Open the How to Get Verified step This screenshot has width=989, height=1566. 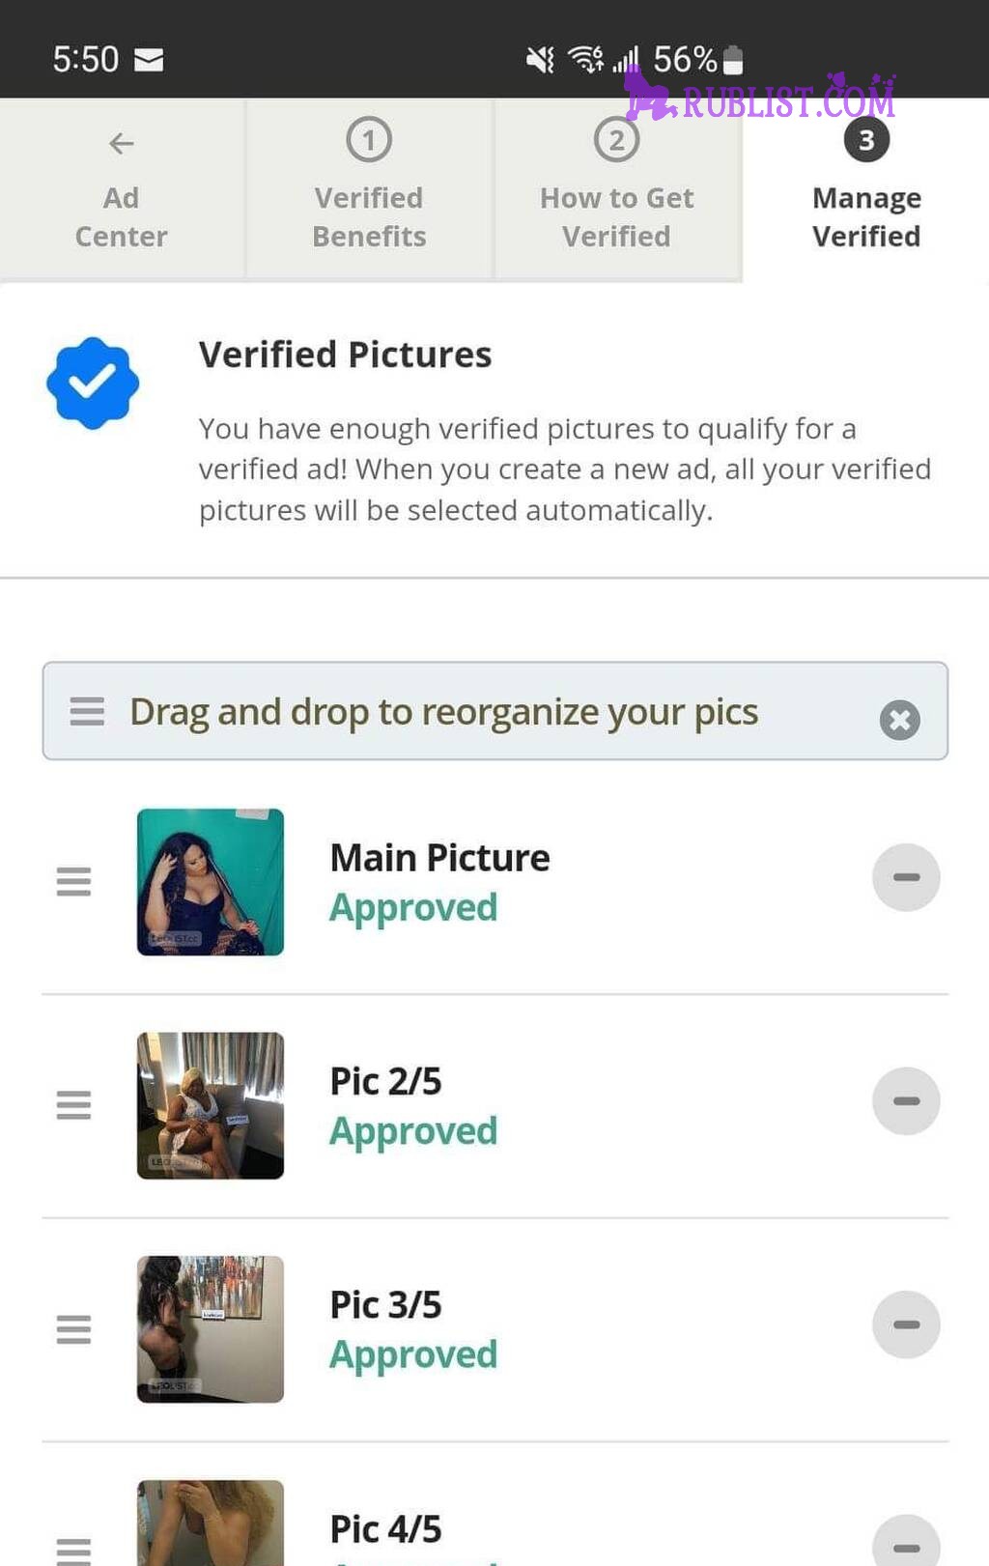coord(617,189)
